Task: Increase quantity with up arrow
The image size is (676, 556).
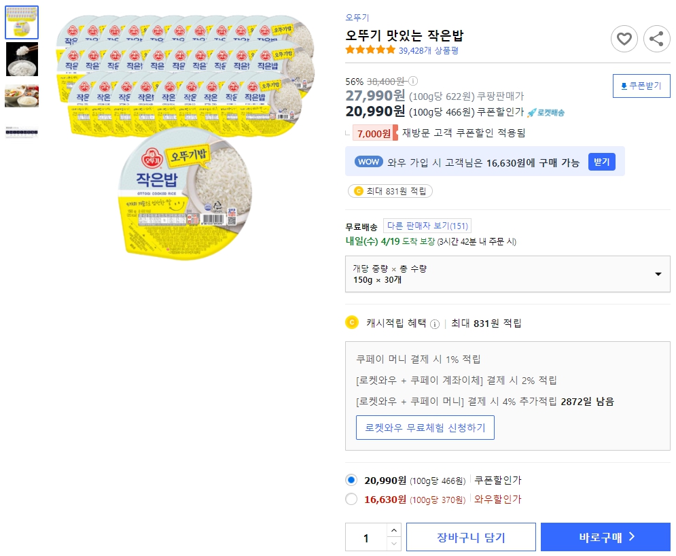Action: click(394, 532)
